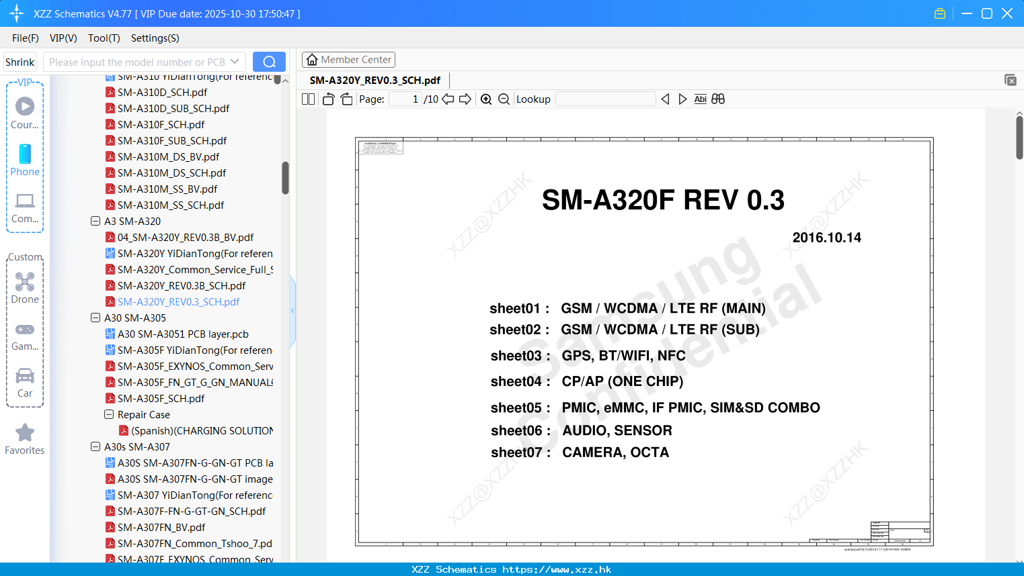
Task: Click the binoculars search icon
Action: tap(718, 99)
